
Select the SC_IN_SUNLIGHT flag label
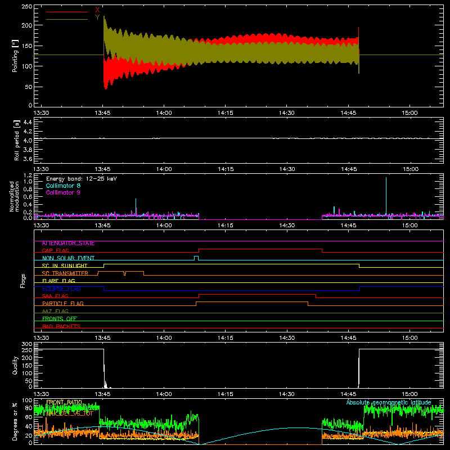(x=65, y=265)
